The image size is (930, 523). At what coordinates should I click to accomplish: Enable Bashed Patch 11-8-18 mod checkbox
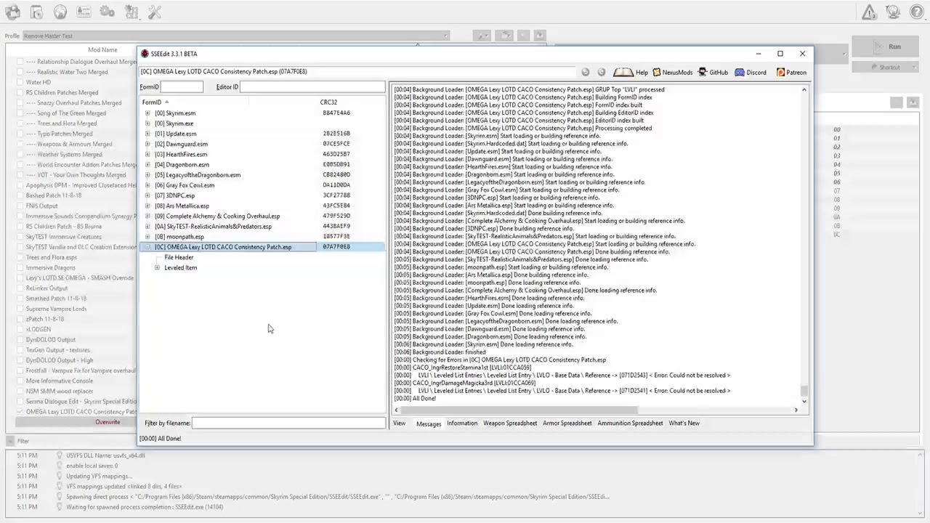[x=20, y=195]
